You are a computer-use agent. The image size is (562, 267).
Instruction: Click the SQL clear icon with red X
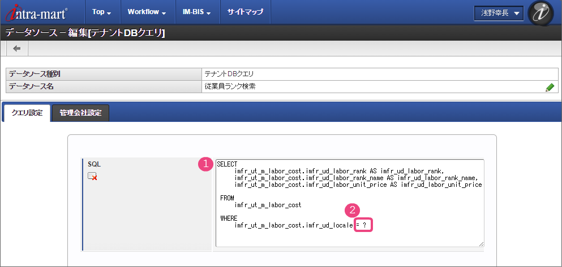click(x=92, y=176)
